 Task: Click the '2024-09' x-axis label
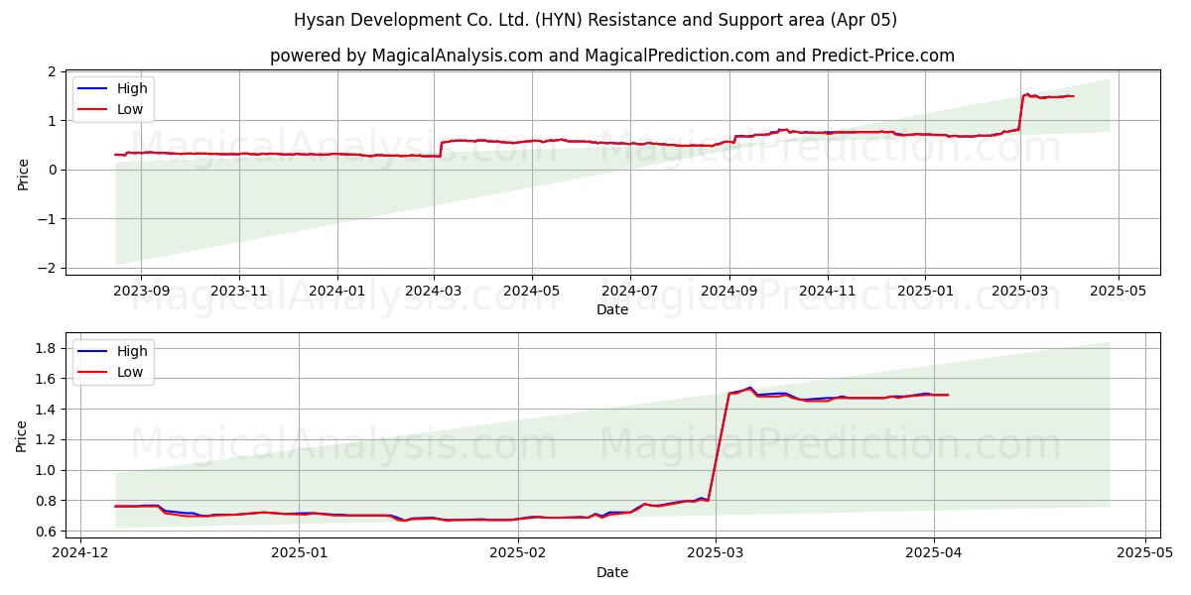coord(729,292)
